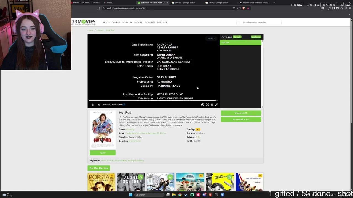Switch to Kalėjimo bėgliai 1 Sezonas tab

[254, 3]
